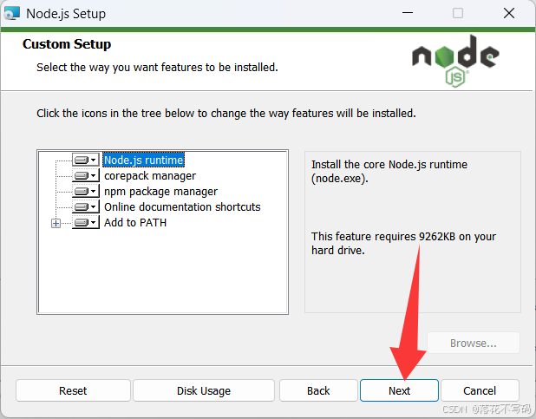536x419 pixels.
Task: Click 'This feature requires 9262KB' text
Action: point(403,243)
